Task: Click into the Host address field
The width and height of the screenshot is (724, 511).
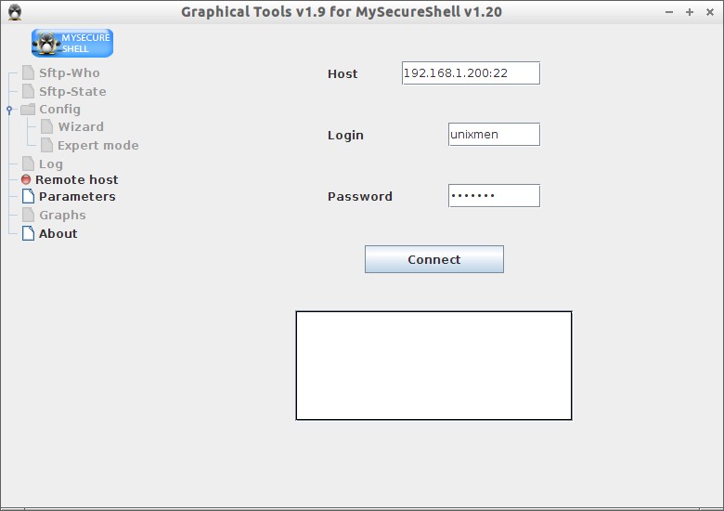Action: point(471,73)
